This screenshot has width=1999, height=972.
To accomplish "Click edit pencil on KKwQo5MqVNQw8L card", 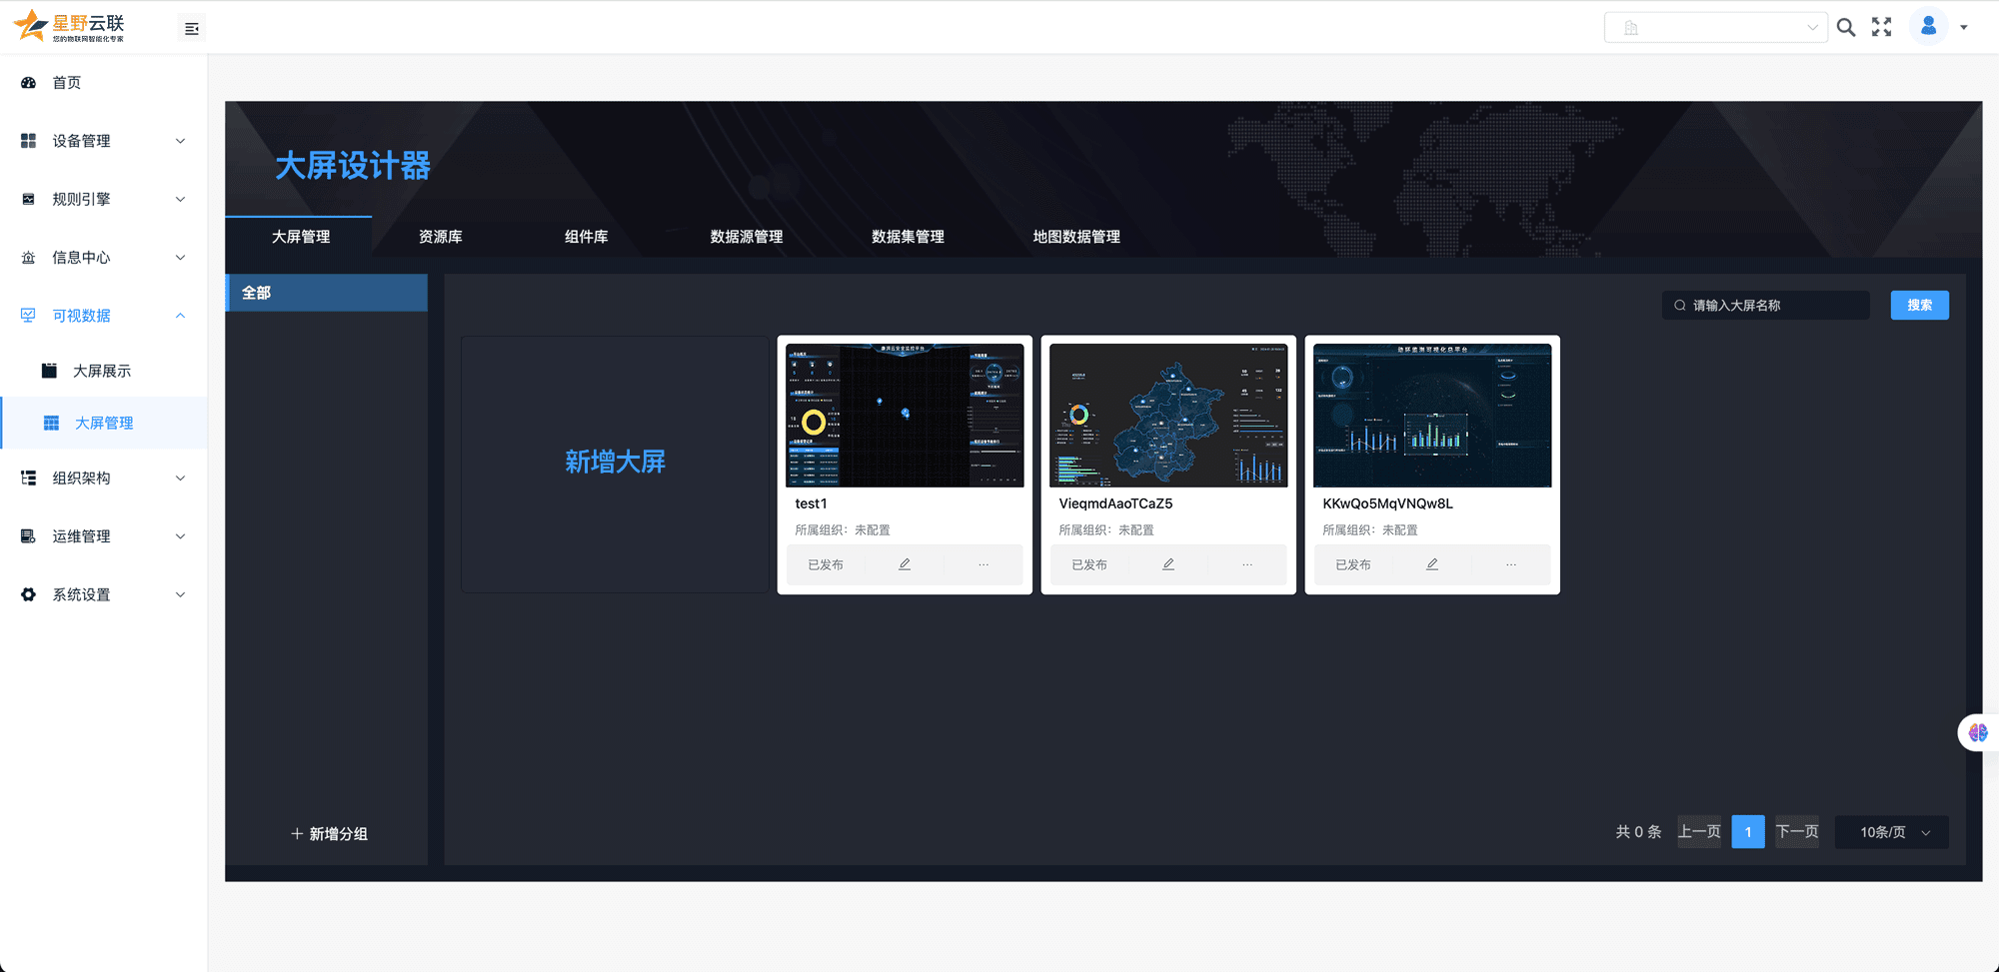I will tap(1432, 564).
